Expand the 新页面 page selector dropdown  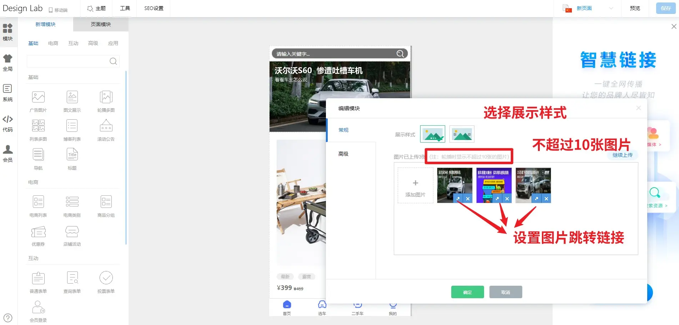point(611,8)
